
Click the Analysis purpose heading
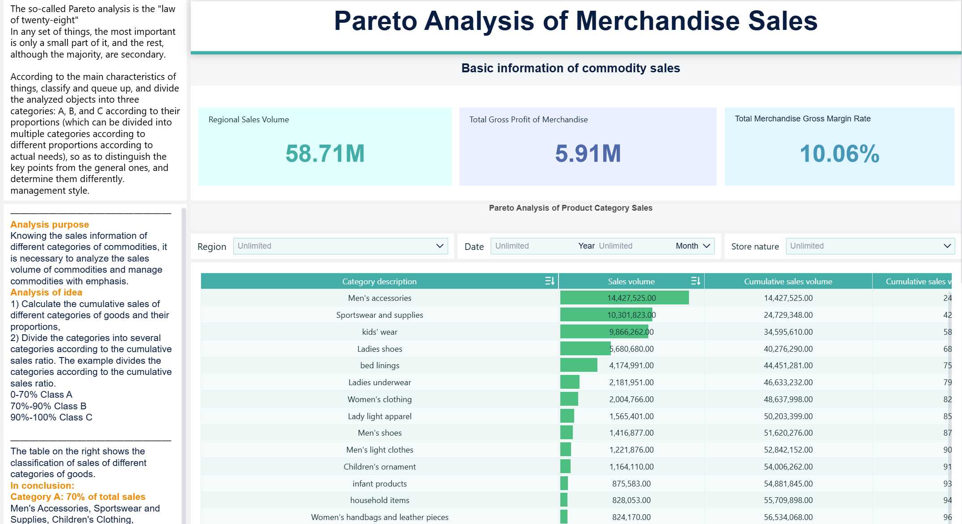click(x=50, y=224)
